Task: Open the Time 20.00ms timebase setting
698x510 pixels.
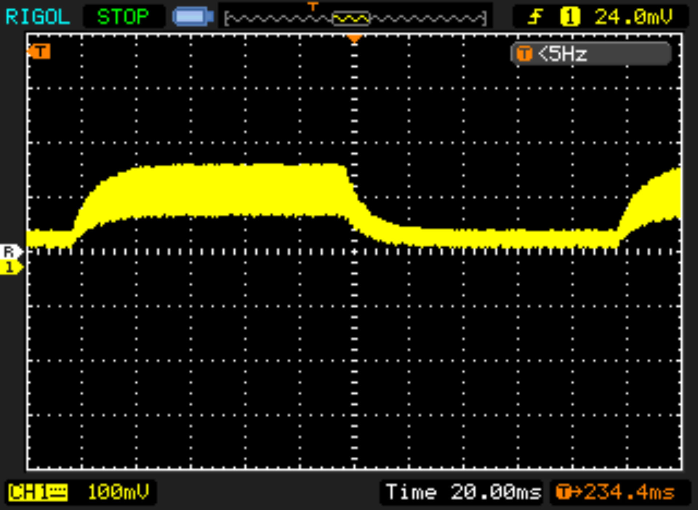Action: (463, 493)
